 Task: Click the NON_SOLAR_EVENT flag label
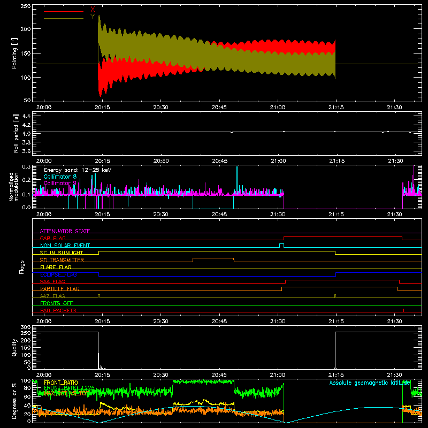tap(65, 246)
